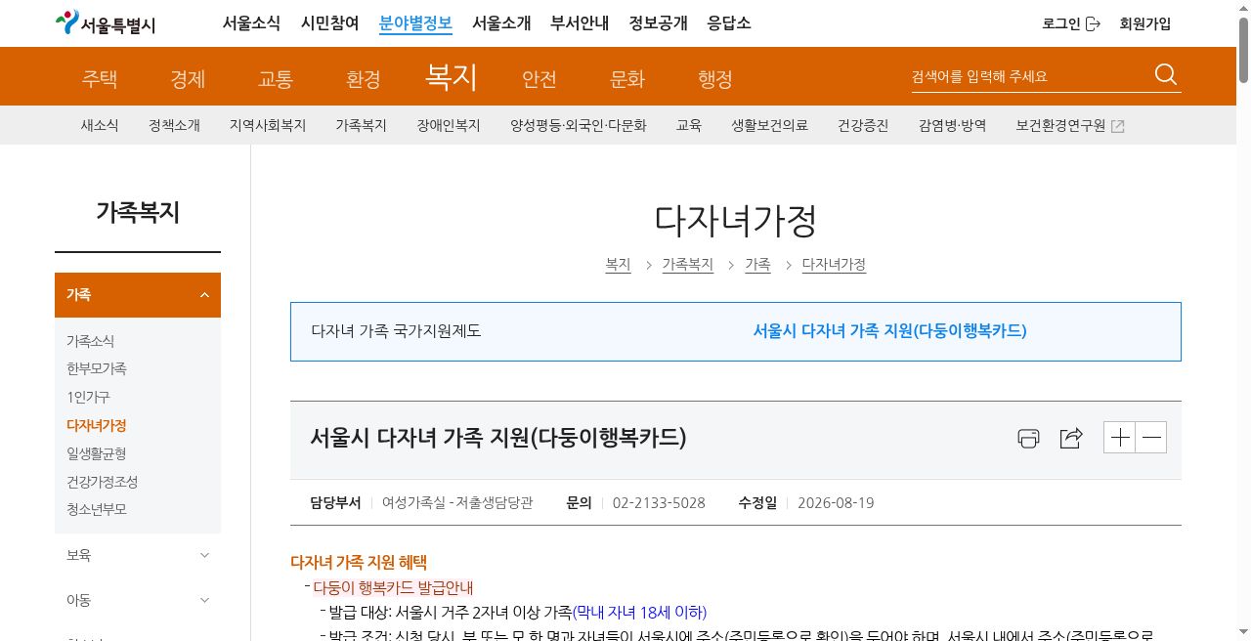This screenshot has width=1251, height=641.
Task: Go to the 행정 category
Action: pos(715,79)
